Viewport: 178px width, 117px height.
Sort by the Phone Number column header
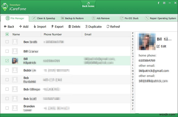coord(53,34)
